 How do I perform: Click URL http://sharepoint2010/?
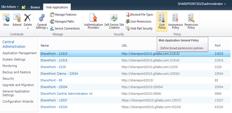click(x=137, y=80)
